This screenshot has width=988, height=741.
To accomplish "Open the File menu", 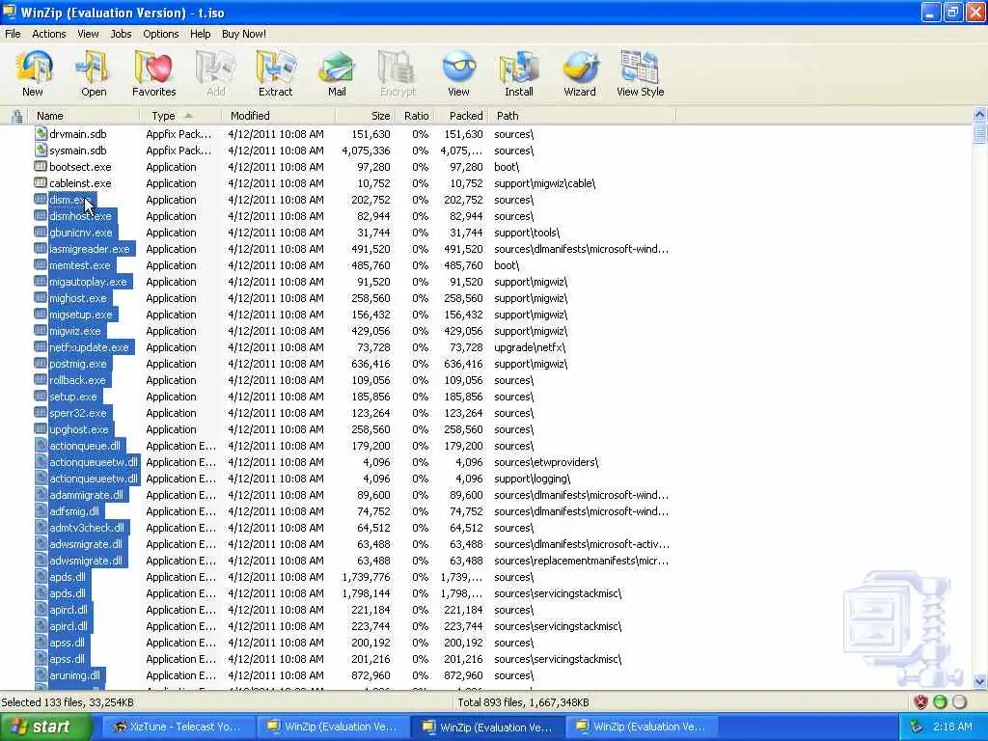I will tap(13, 34).
